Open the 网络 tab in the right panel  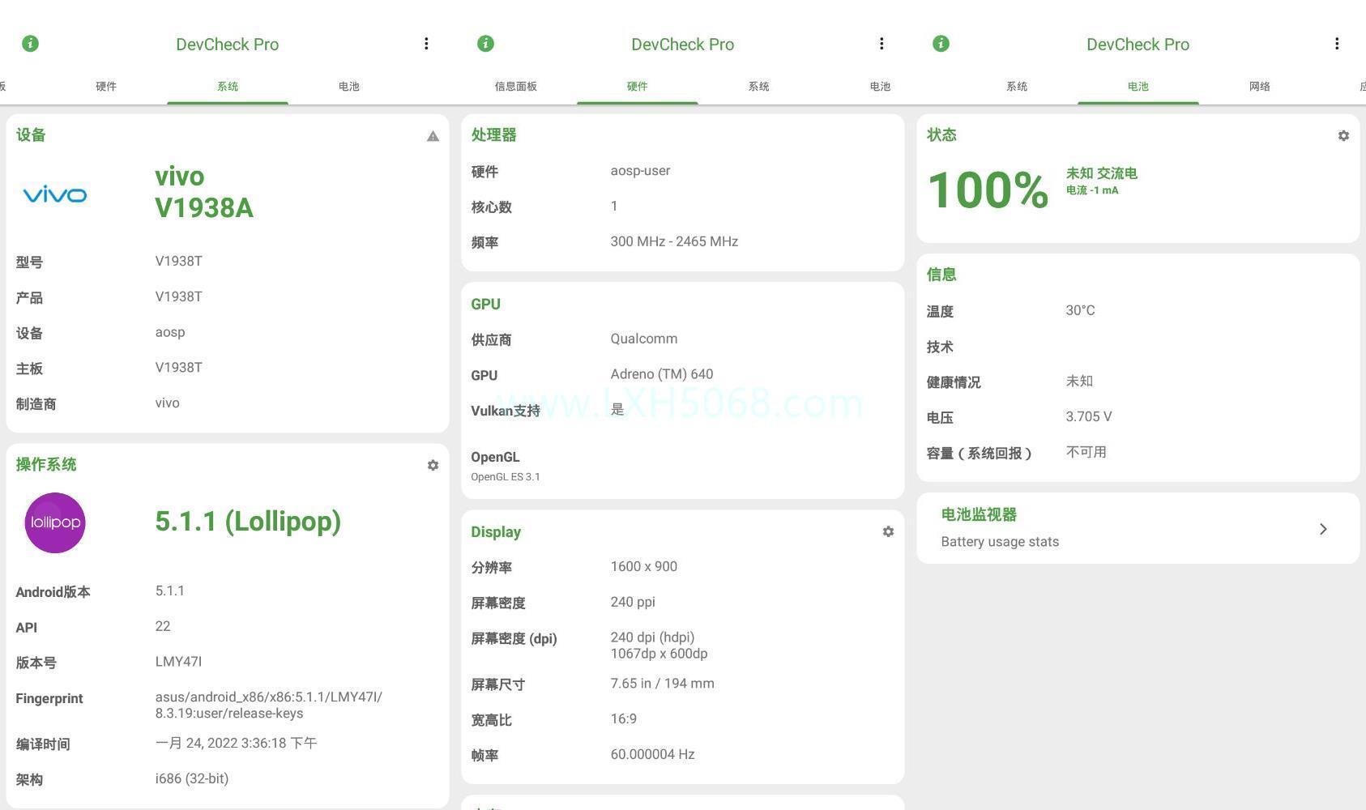(x=1260, y=86)
